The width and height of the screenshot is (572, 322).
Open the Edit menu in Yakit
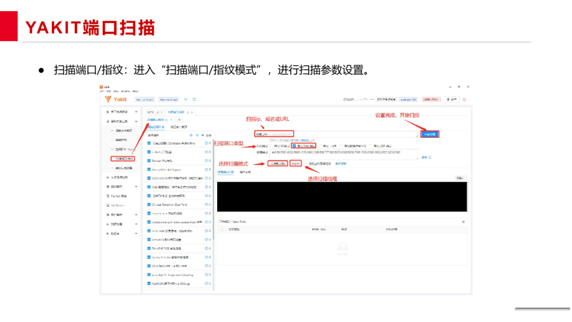pyautogui.click(x=109, y=91)
